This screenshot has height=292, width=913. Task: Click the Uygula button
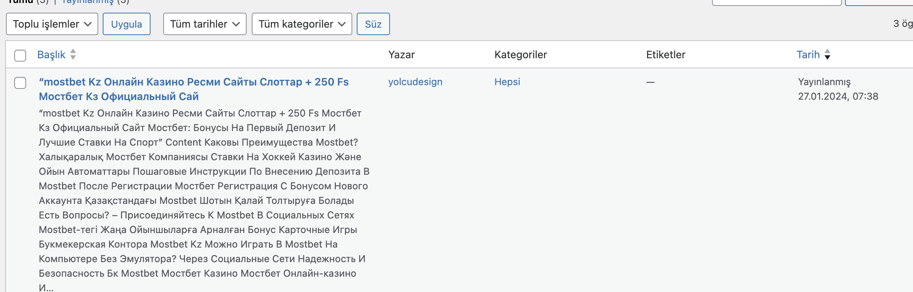point(127,24)
